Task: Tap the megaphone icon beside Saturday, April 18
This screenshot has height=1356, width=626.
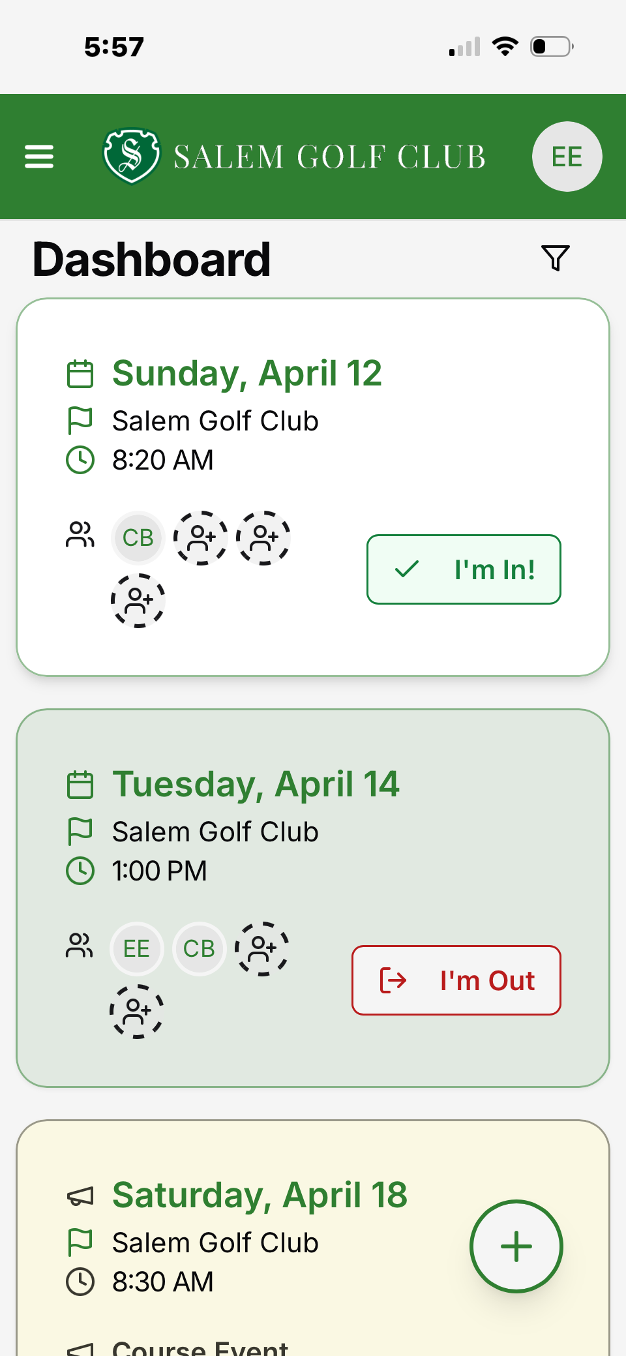Action: 80,1196
